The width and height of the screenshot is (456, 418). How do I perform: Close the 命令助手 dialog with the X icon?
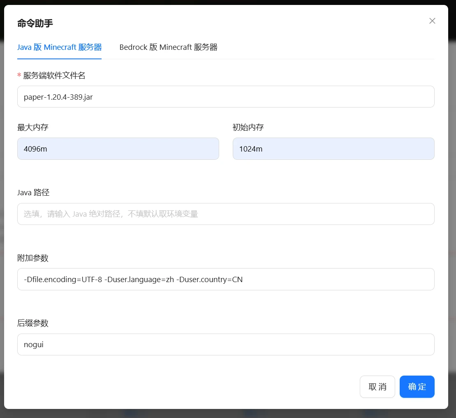coord(432,21)
